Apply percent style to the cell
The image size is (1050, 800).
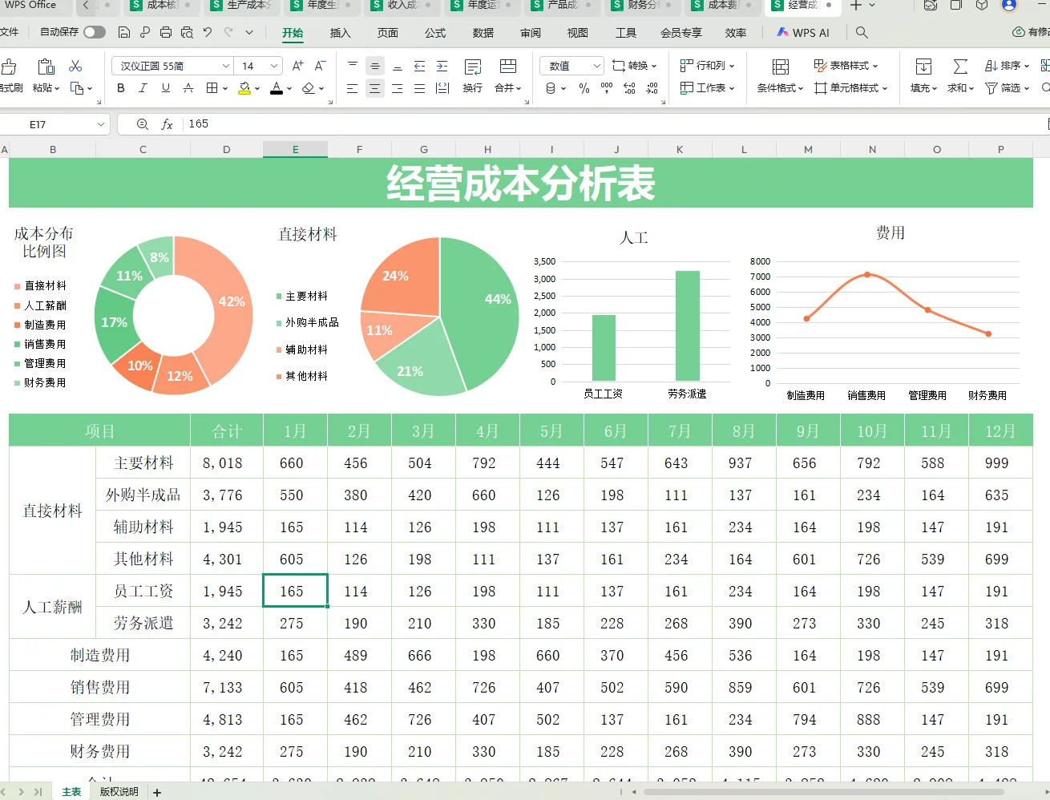584,86
